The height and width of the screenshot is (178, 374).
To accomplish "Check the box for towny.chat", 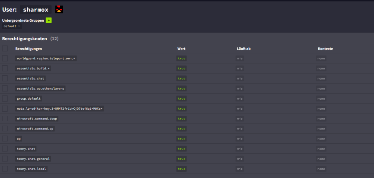I will (x=5, y=149).
